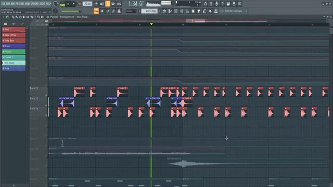The height and width of the screenshot is (187, 333).
Task: Toggle loop recording icon
Action: 119,4
